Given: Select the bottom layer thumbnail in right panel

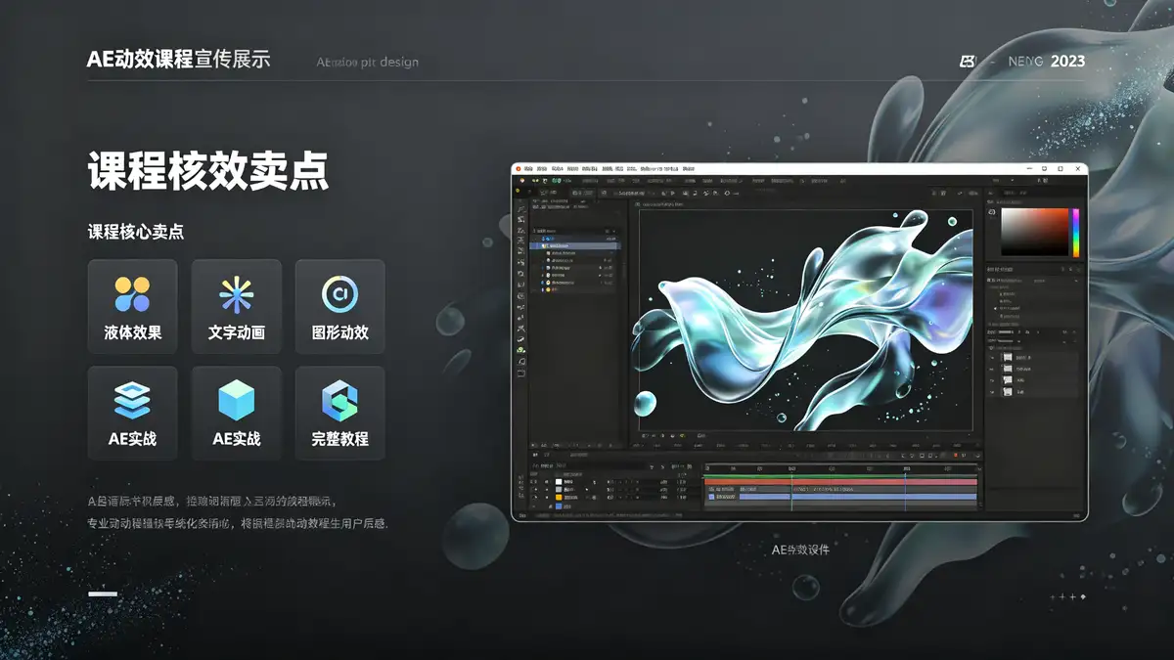Looking at the screenshot, I should point(1008,392).
